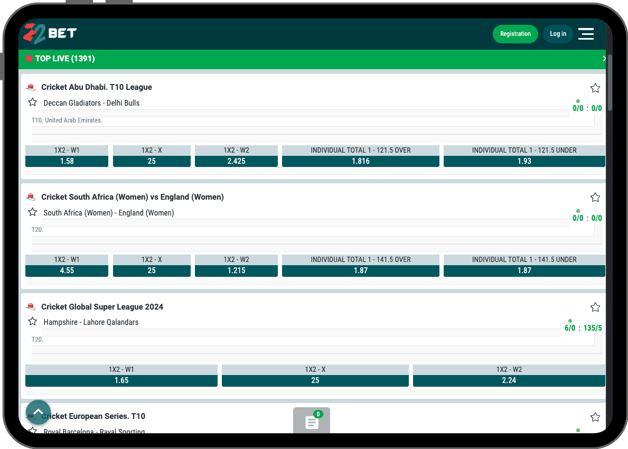Expand the TOP LIVE section arrow

pos(604,59)
